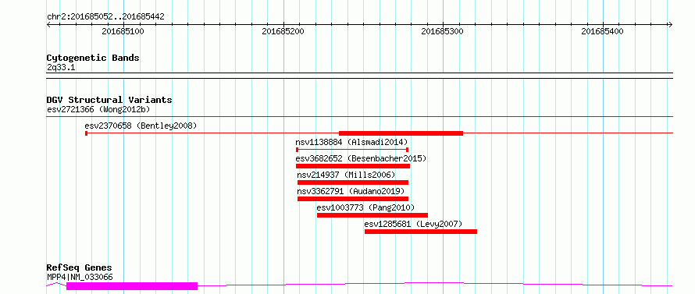695x294 pixels.
Task: Click the red bar under esv1285681
Action: [x=421, y=232]
